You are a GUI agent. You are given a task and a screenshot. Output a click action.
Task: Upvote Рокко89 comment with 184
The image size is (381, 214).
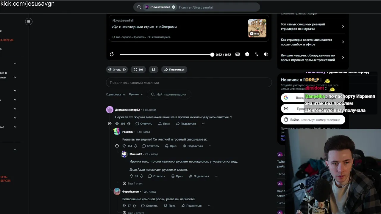(x=124, y=146)
